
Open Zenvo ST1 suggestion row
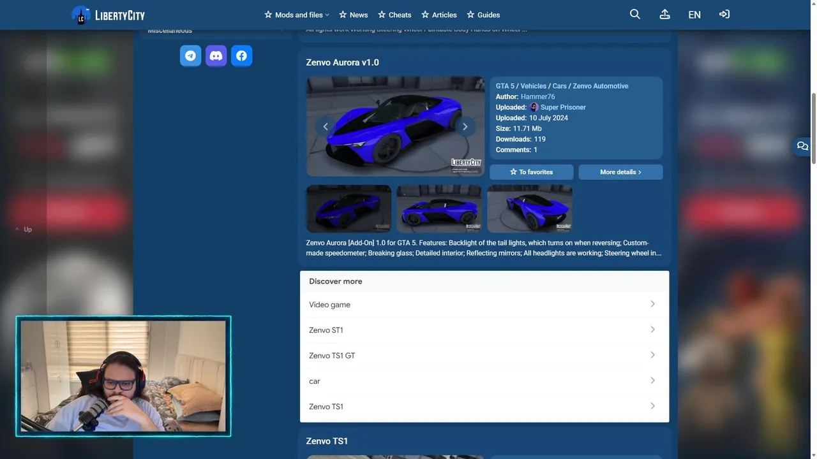point(484,330)
